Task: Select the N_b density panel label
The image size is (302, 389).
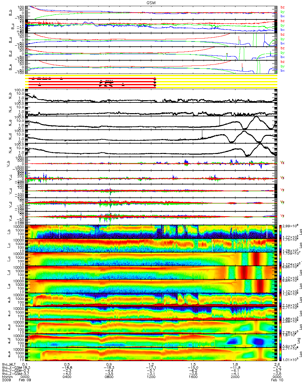Action: coord(10,96)
